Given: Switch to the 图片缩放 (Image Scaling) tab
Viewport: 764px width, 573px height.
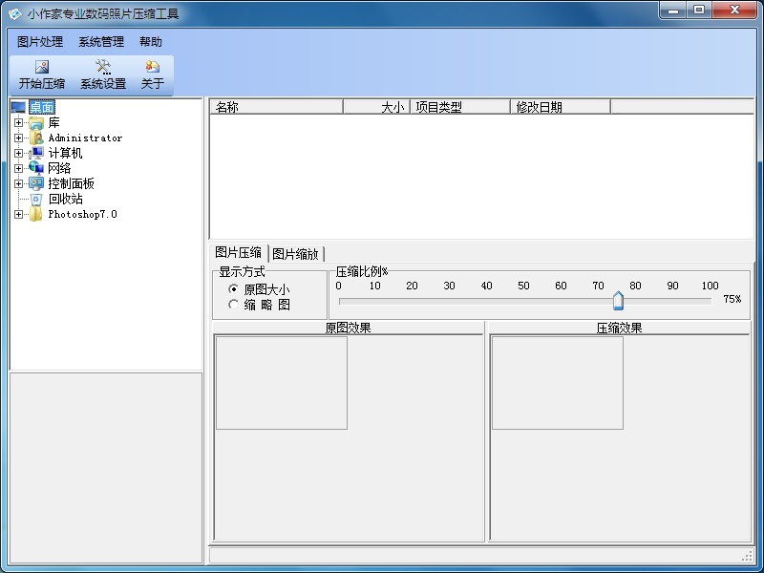Looking at the screenshot, I should (295, 254).
